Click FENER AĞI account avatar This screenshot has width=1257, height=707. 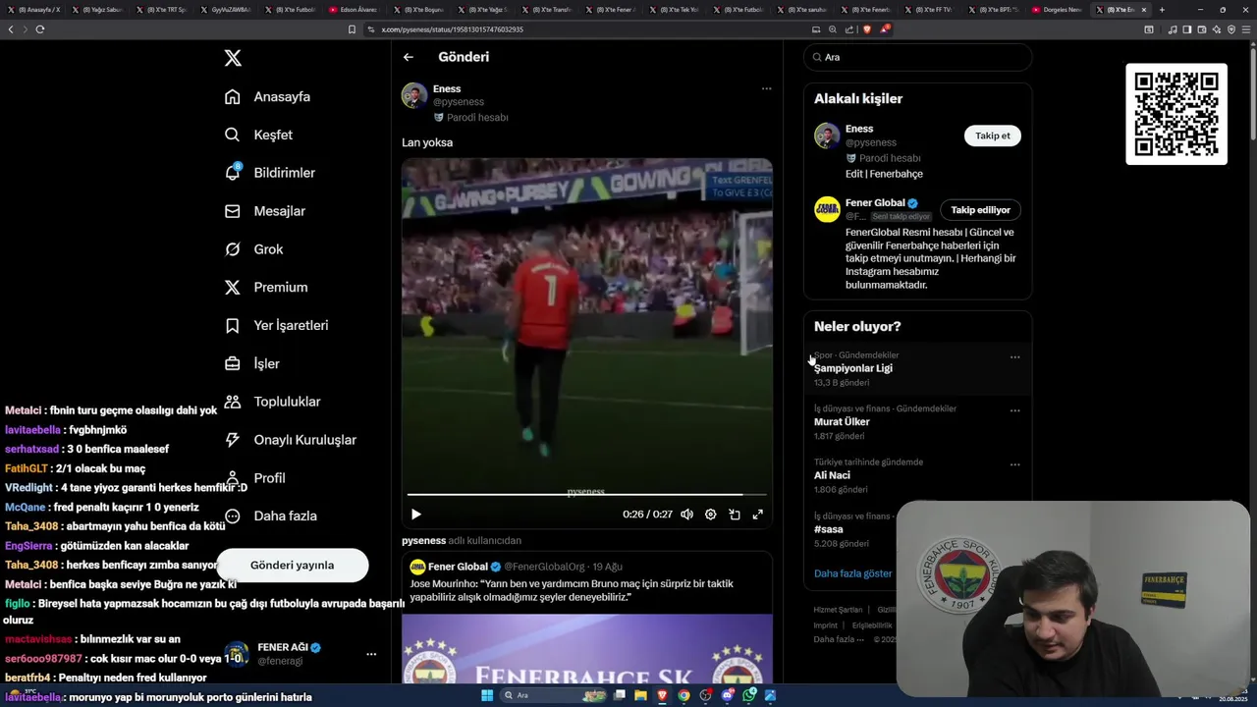point(236,654)
